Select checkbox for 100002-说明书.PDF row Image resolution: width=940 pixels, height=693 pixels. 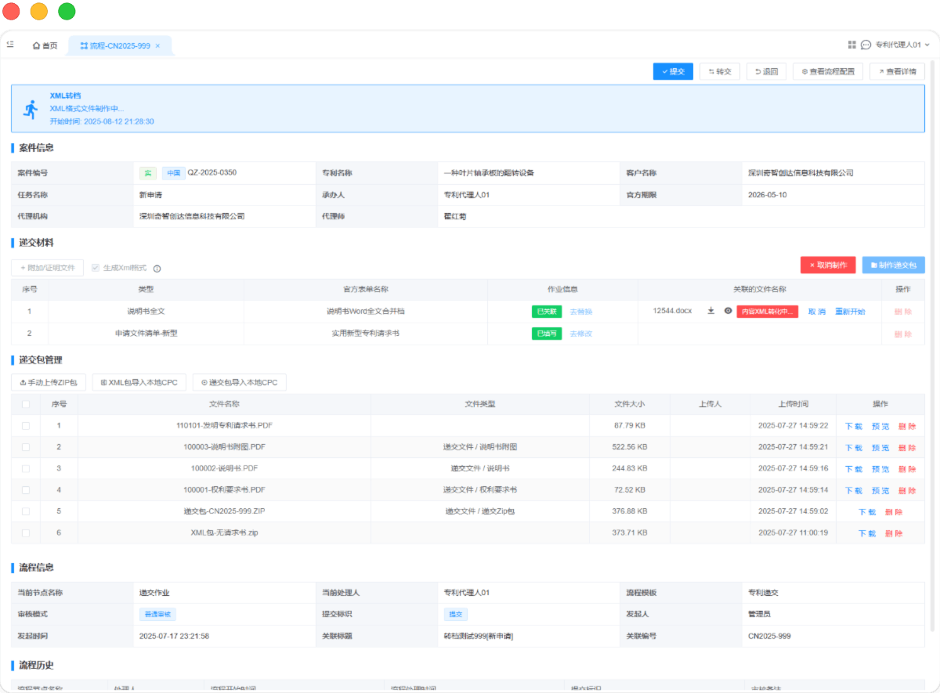click(26, 468)
